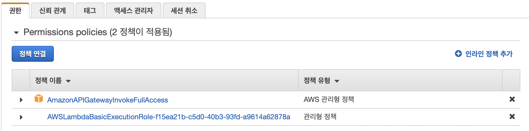This screenshot has width=529, height=131.
Task: Select the 권한 tab
Action: (15, 10)
